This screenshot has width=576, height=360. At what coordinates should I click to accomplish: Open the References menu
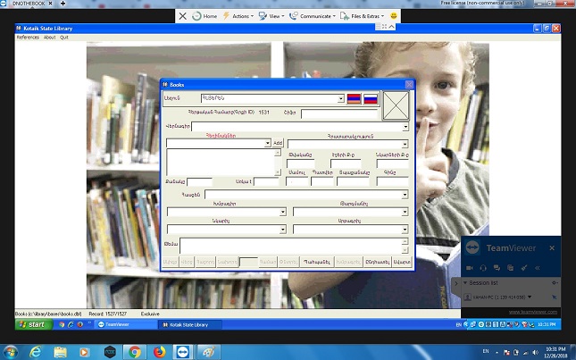28,38
